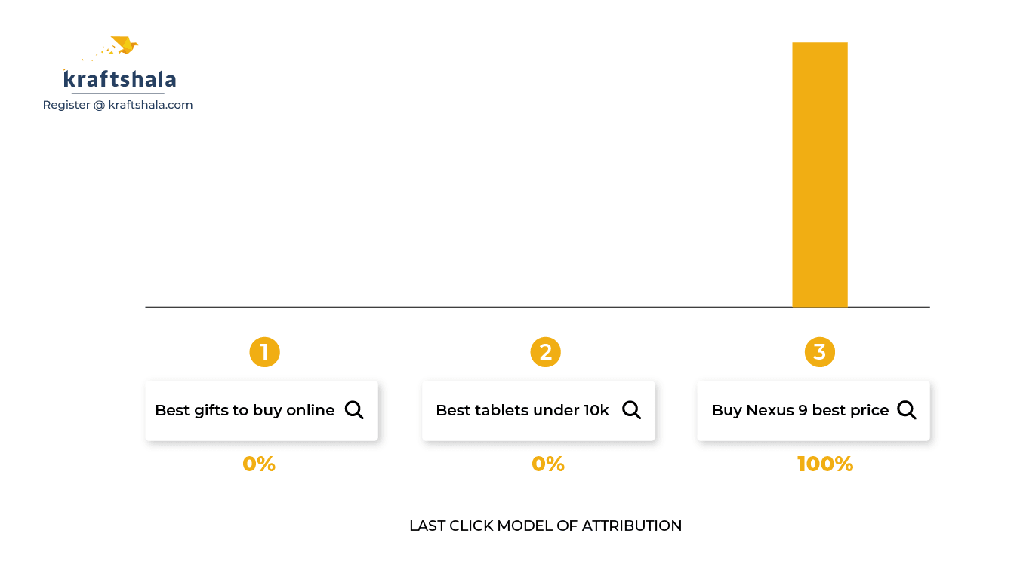Click the Buy Nexus 9 best price field
The image size is (1020, 573).
pyautogui.click(x=813, y=411)
